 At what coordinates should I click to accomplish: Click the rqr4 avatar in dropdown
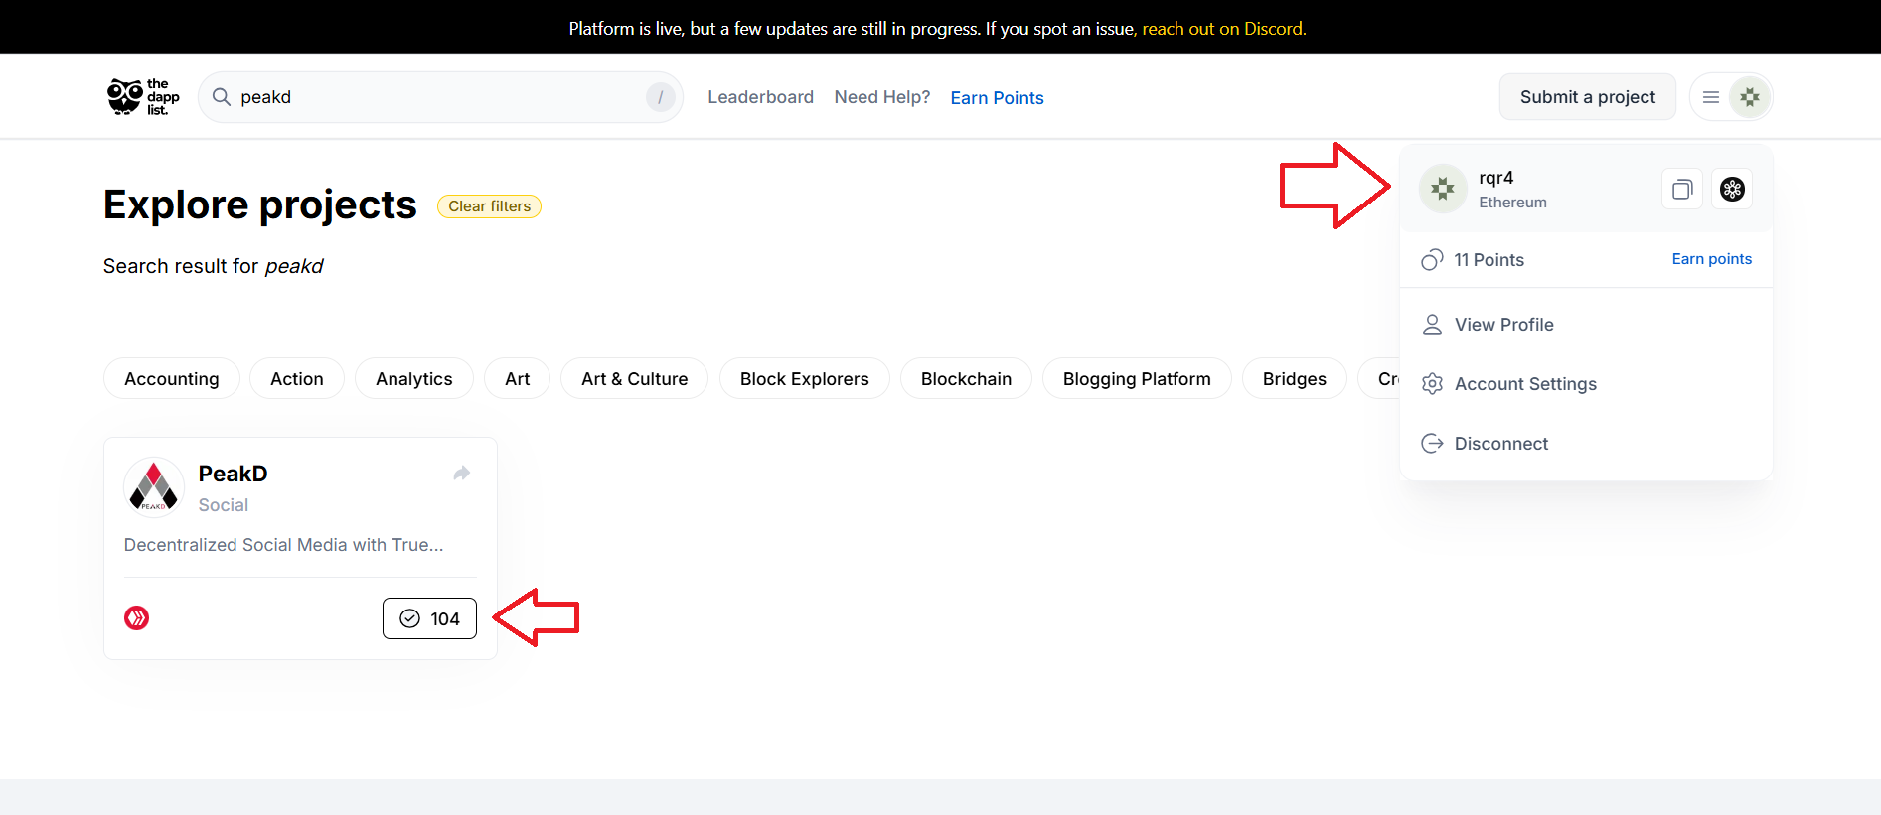pos(1443,189)
